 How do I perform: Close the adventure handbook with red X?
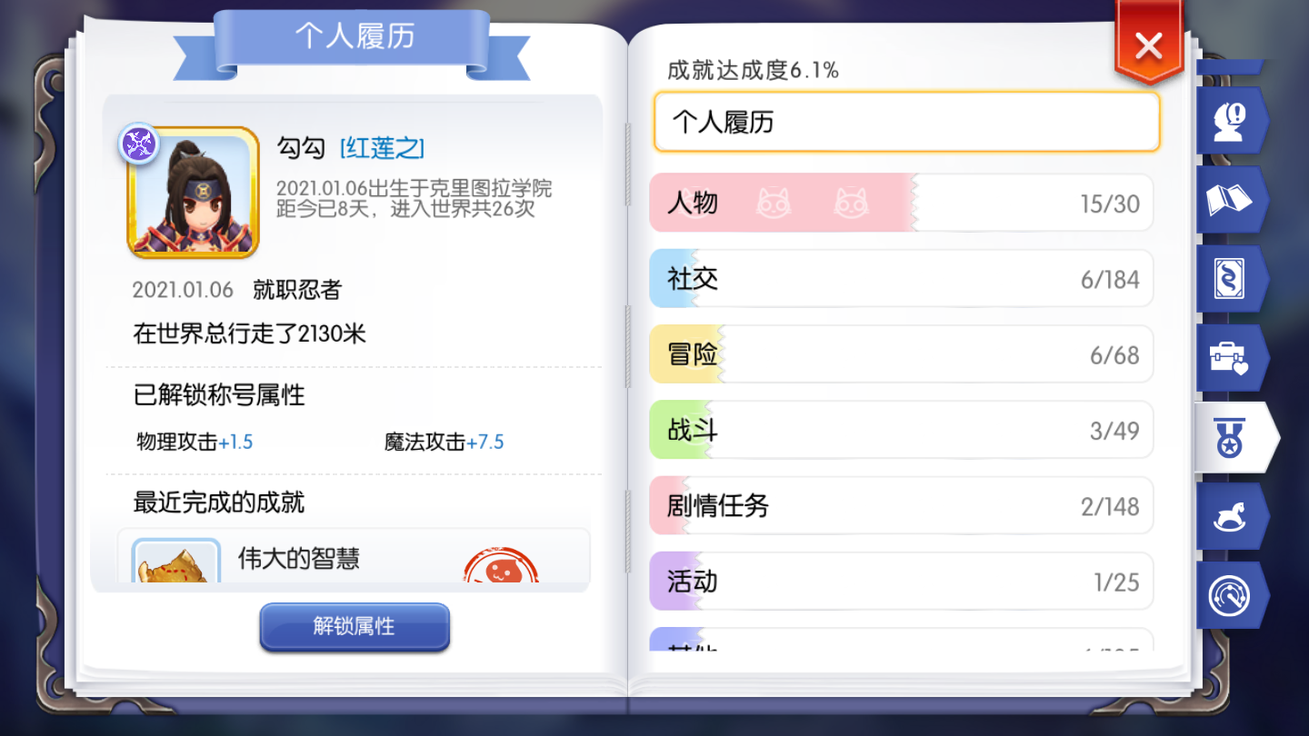coord(1149,45)
